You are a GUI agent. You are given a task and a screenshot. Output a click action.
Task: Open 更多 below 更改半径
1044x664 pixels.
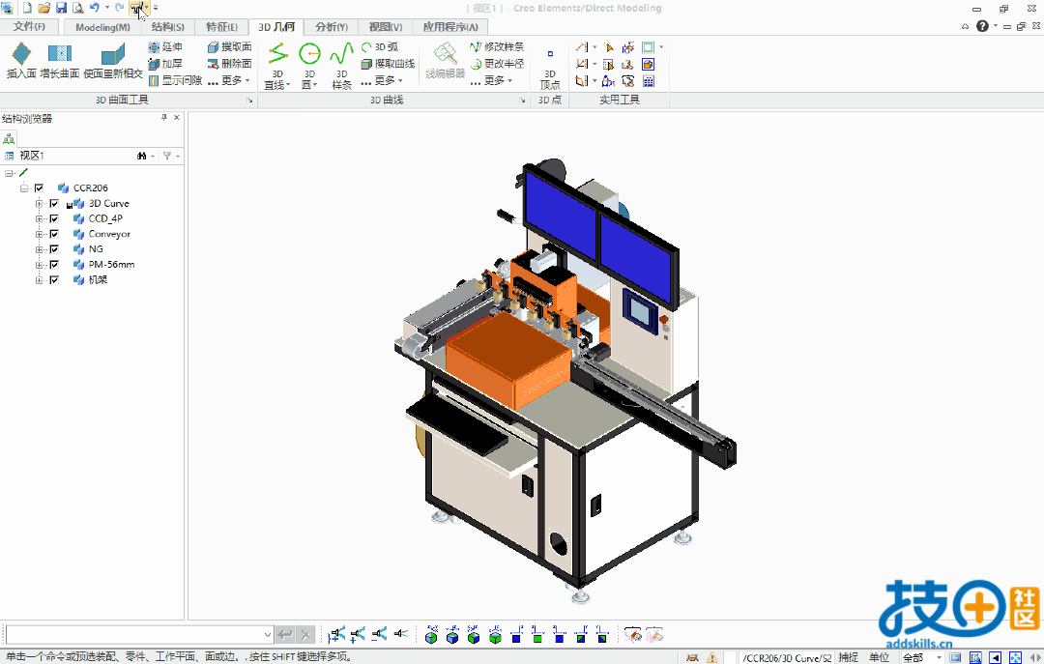tap(491, 80)
